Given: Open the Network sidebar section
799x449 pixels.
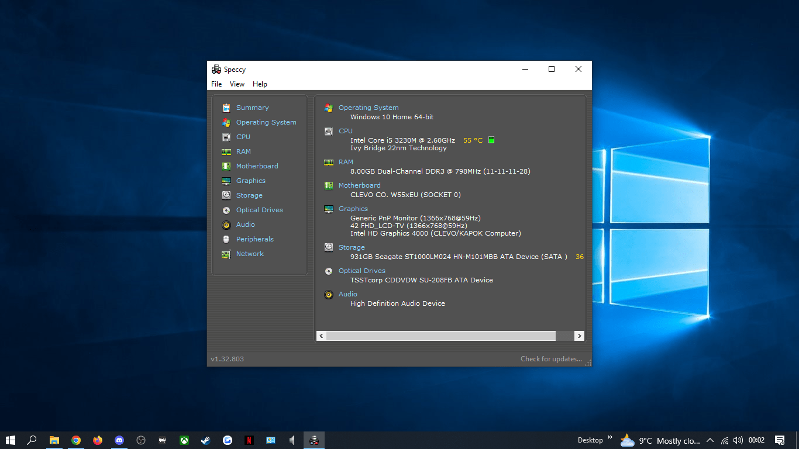Looking at the screenshot, I should pyautogui.click(x=250, y=254).
